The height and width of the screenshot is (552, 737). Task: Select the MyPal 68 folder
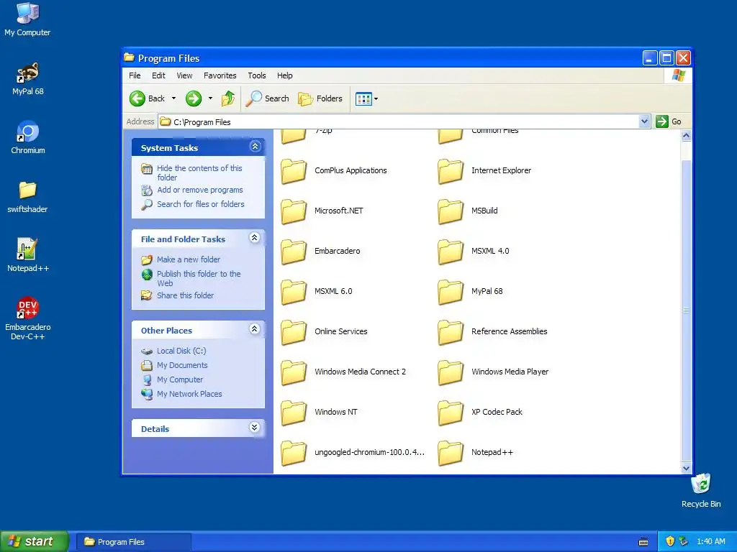tap(471, 292)
